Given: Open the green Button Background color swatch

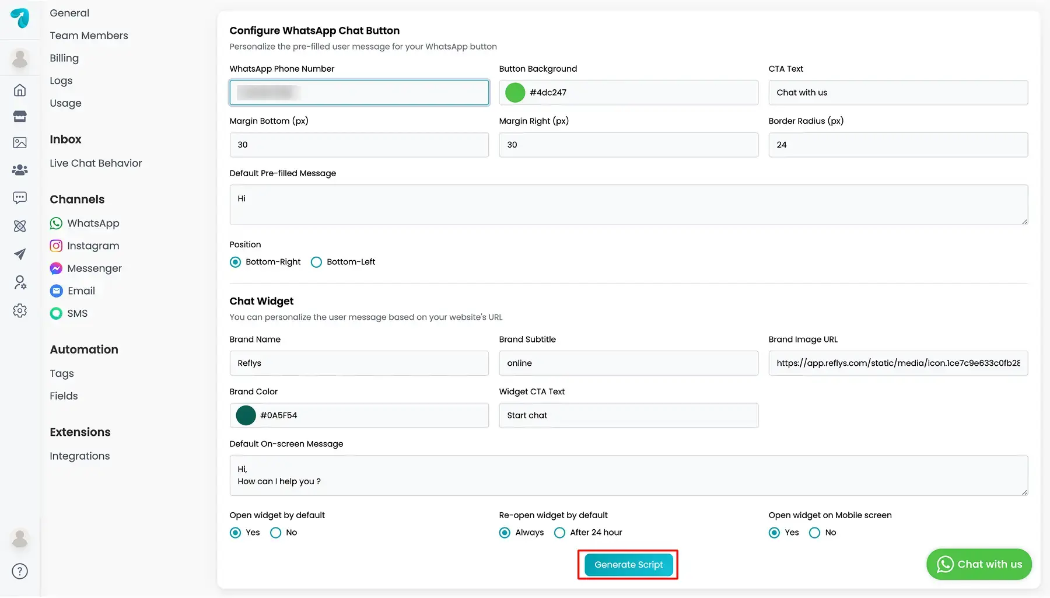Looking at the screenshot, I should coord(515,93).
